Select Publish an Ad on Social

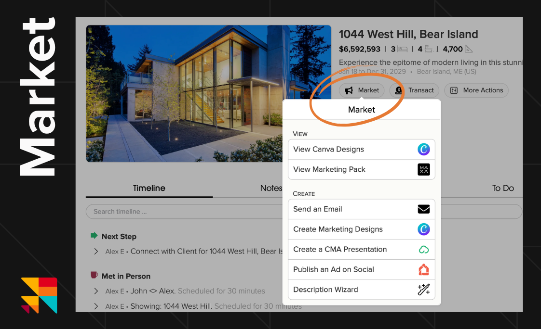[x=334, y=270]
